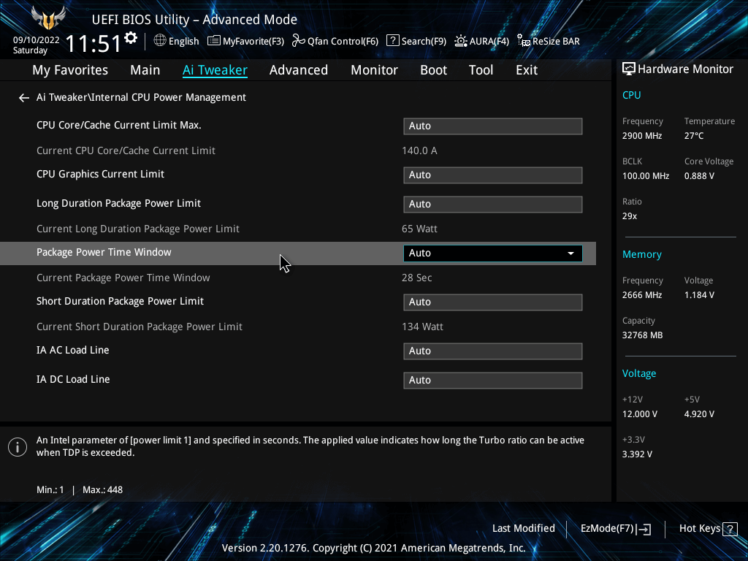
Task: Click the 09/10/2022 Saturday date
Action: tap(37, 45)
